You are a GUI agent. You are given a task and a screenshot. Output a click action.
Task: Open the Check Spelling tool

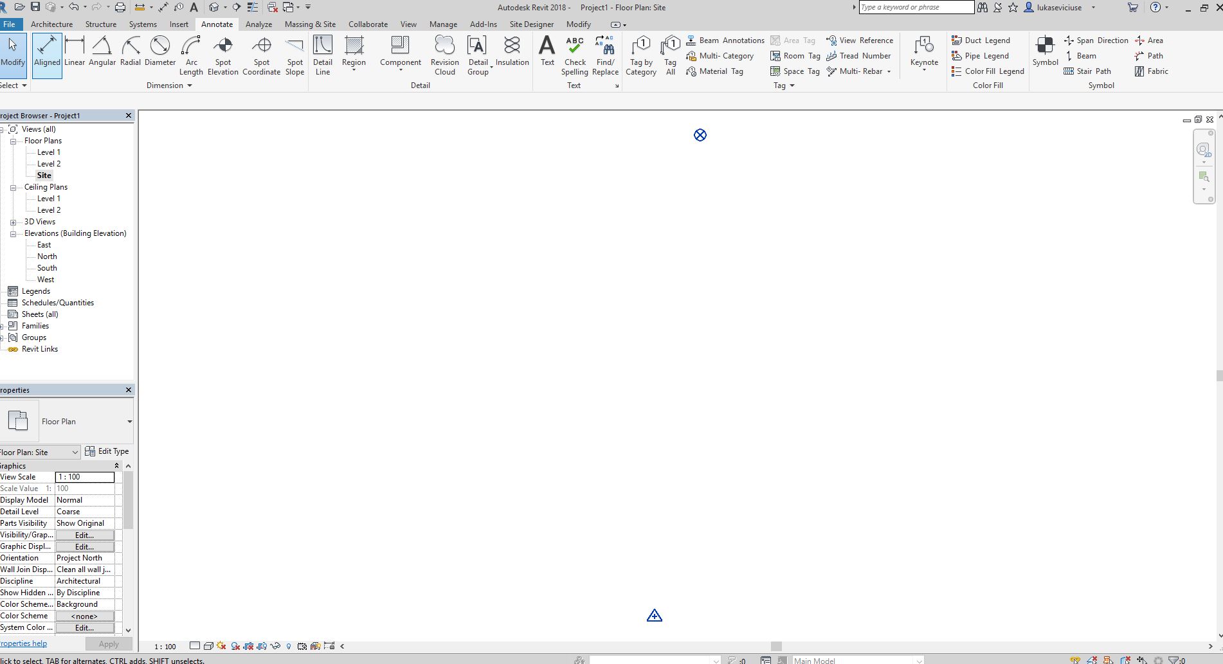pos(574,55)
